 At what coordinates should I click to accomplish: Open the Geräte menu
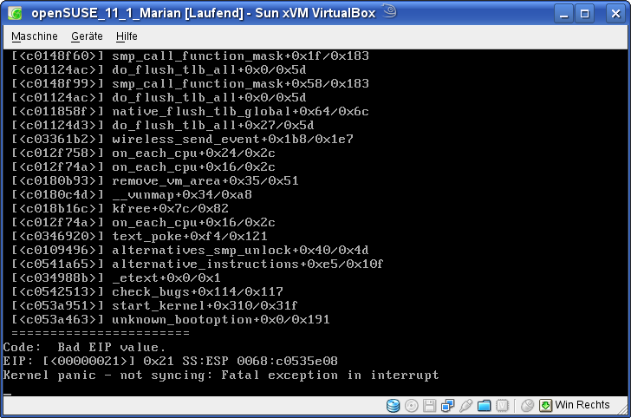[88, 36]
